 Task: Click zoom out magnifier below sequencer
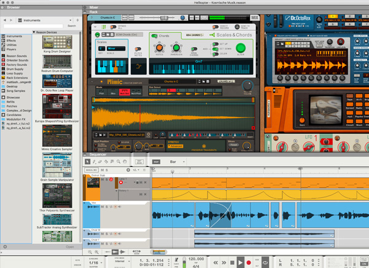pos(90,252)
